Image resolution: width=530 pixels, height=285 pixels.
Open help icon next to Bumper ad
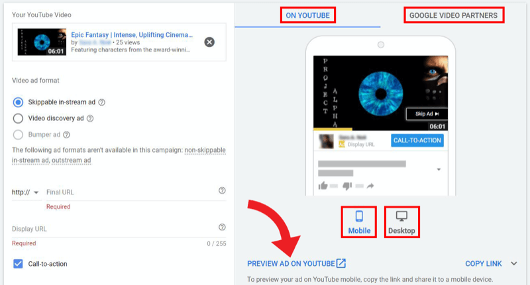tap(67, 135)
